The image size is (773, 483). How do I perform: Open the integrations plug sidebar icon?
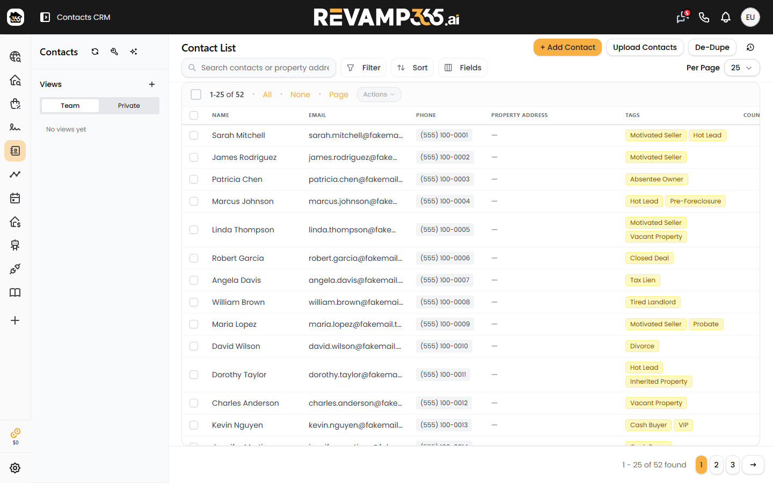pos(15,269)
